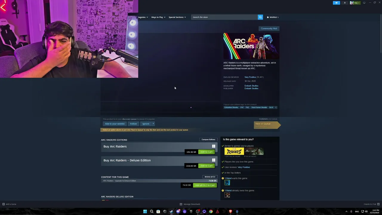Click Add to your wishlist

115,124
